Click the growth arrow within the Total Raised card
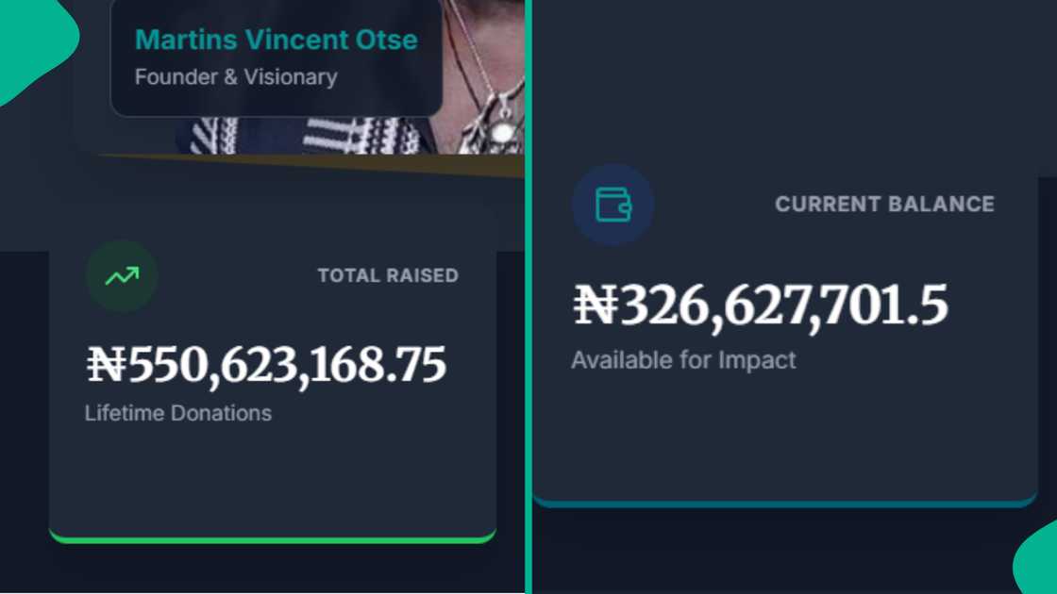 click(x=120, y=275)
